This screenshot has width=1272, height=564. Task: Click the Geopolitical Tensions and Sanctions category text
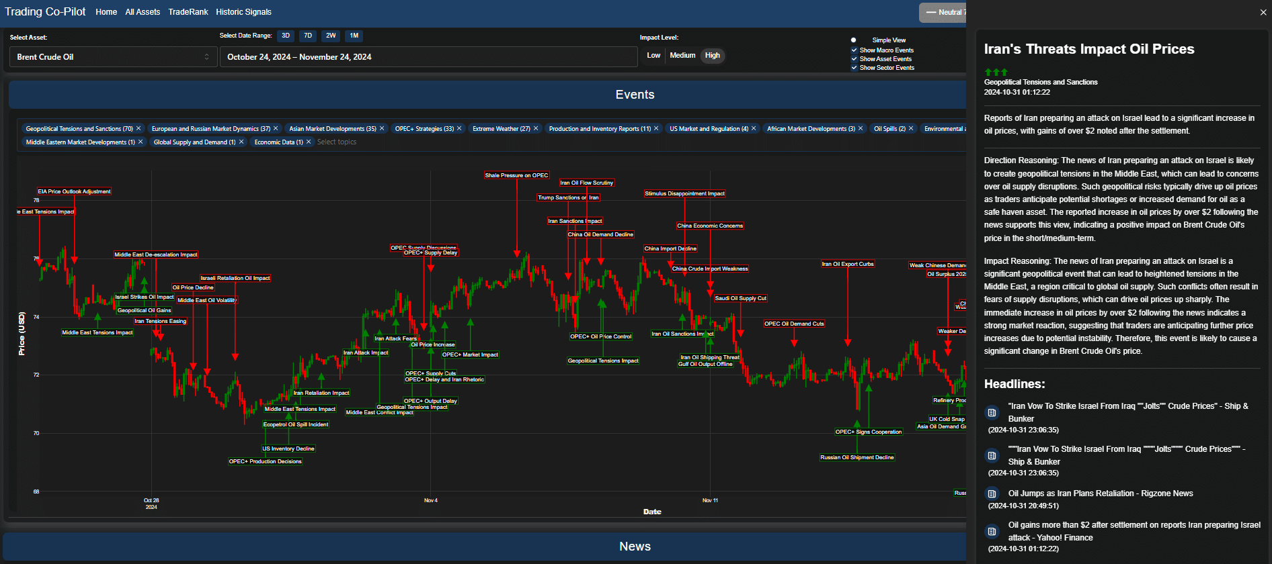point(1041,82)
